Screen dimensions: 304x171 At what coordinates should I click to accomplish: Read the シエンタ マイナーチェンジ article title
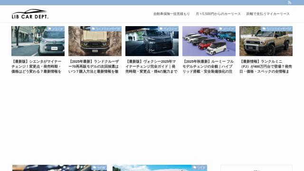[x=37, y=66]
